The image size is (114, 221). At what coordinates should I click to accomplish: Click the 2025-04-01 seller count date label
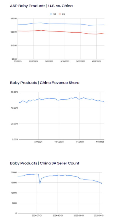[99, 215]
